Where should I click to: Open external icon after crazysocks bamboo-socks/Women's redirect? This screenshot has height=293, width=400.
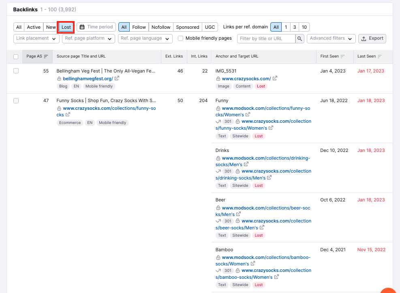(276, 277)
